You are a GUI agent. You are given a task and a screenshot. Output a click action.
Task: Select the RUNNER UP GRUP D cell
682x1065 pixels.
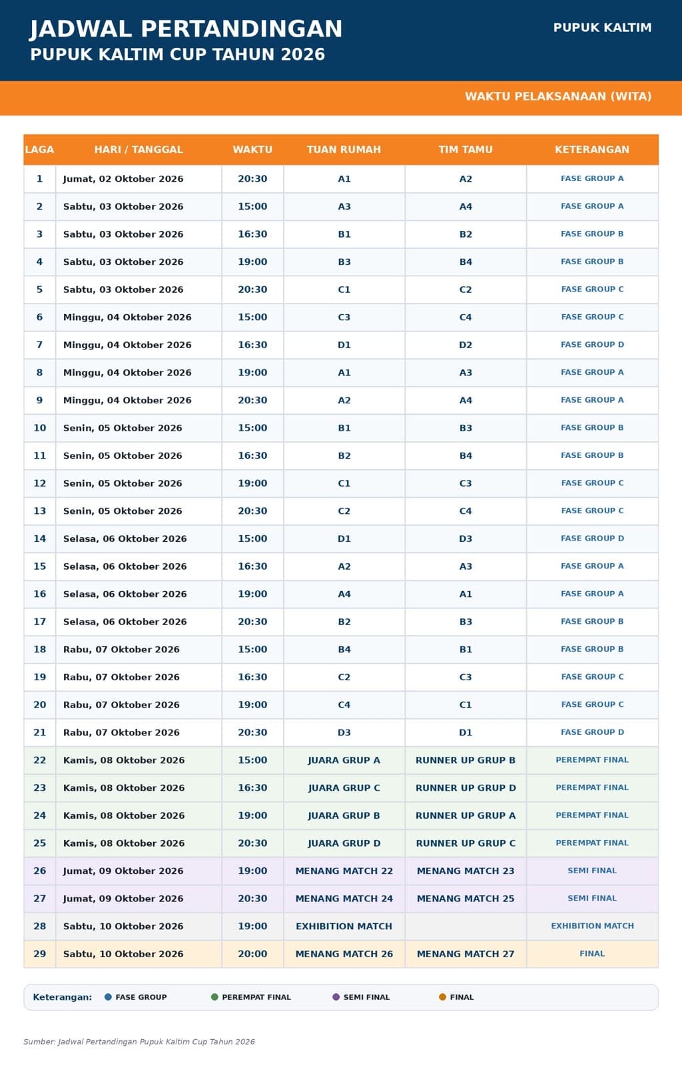pos(466,788)
